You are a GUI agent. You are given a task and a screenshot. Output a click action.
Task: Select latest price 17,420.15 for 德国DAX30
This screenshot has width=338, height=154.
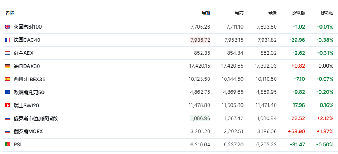pyautogui.click(x=200, y=66)
